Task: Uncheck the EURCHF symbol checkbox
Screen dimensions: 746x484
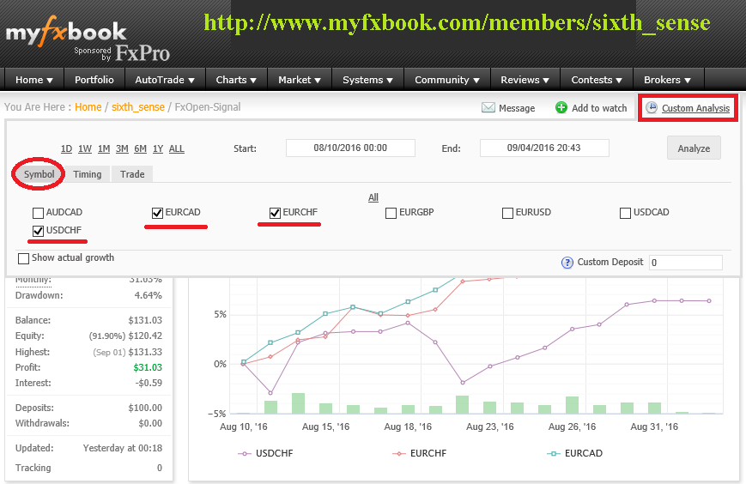Action: (x=275, y=213)
